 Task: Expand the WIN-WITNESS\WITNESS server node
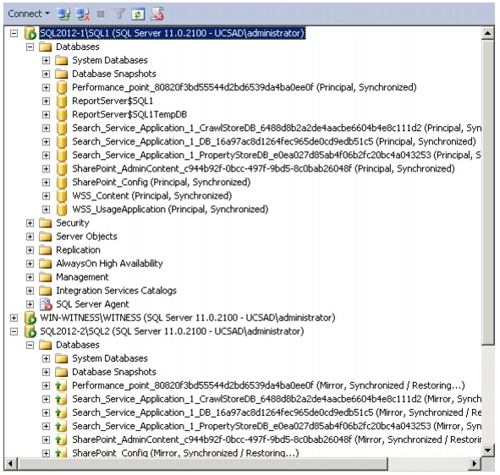click(14, 318)
